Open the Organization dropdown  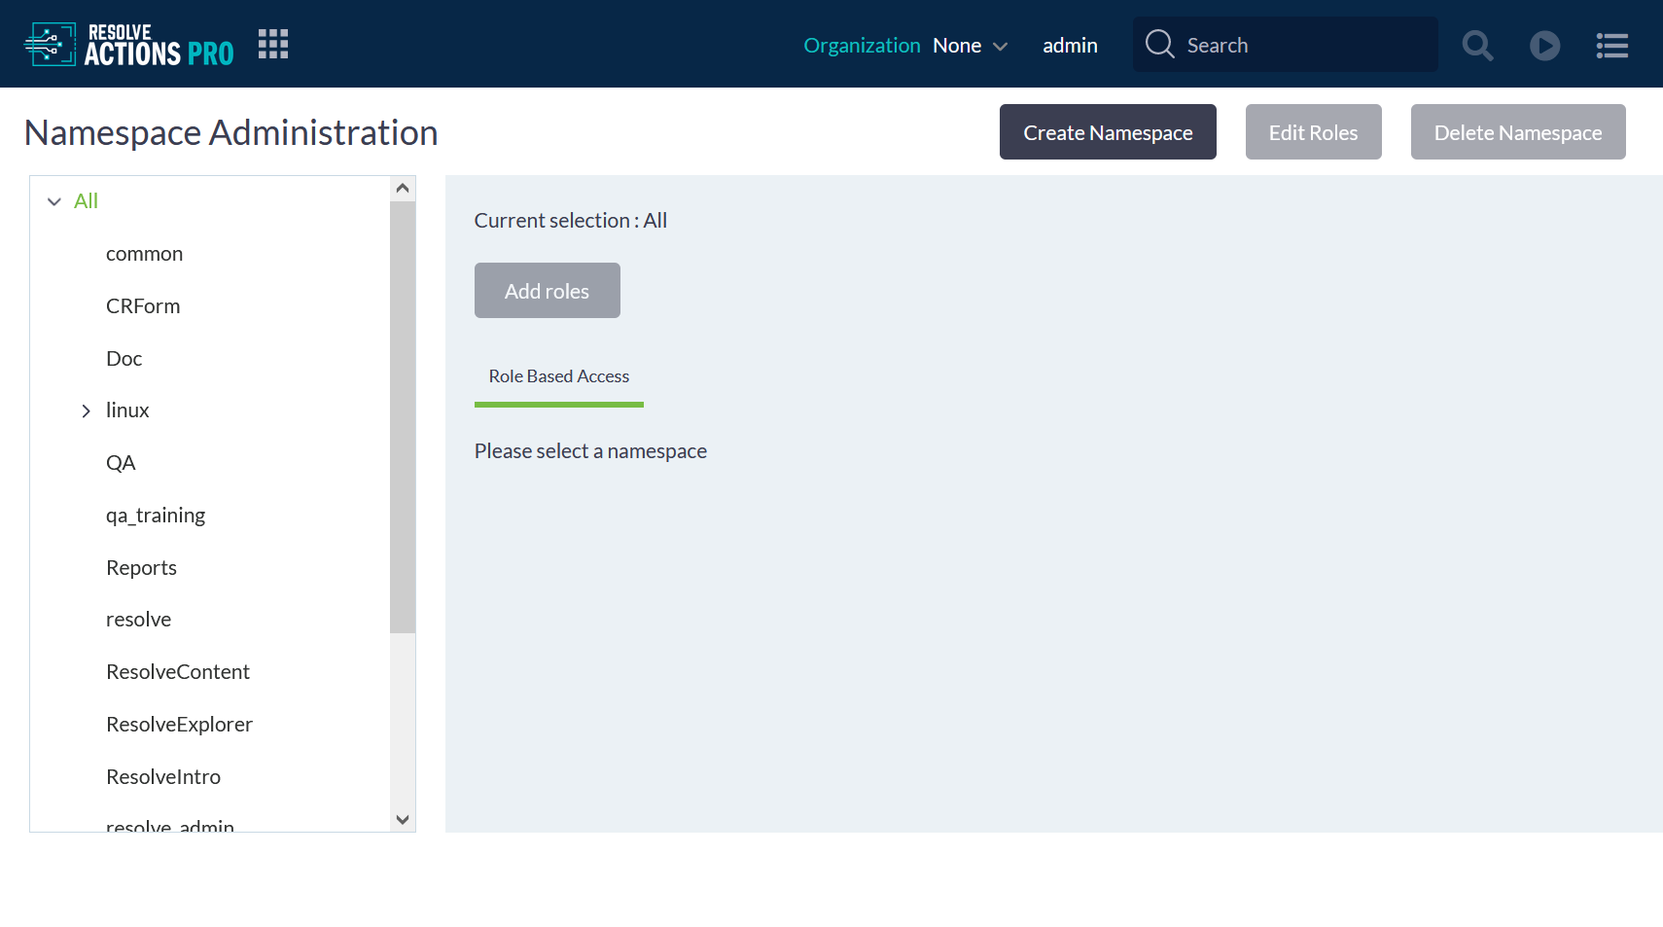coord(970,46)
